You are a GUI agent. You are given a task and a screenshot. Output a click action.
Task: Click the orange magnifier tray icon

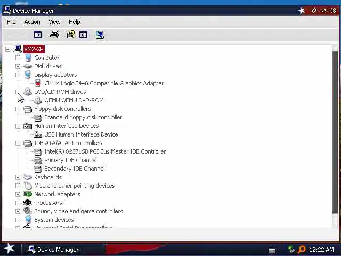pos(302,250)
